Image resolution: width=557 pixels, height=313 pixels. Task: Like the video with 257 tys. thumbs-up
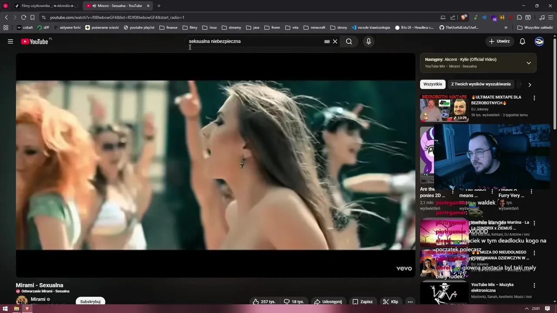coord(264,302)
